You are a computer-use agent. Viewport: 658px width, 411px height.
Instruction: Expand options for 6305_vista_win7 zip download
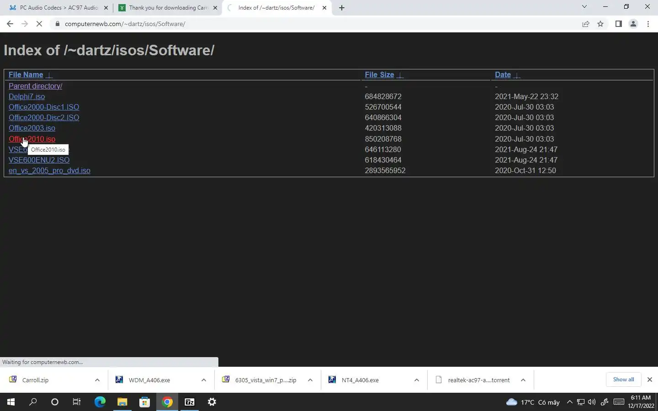pos(310,380)
